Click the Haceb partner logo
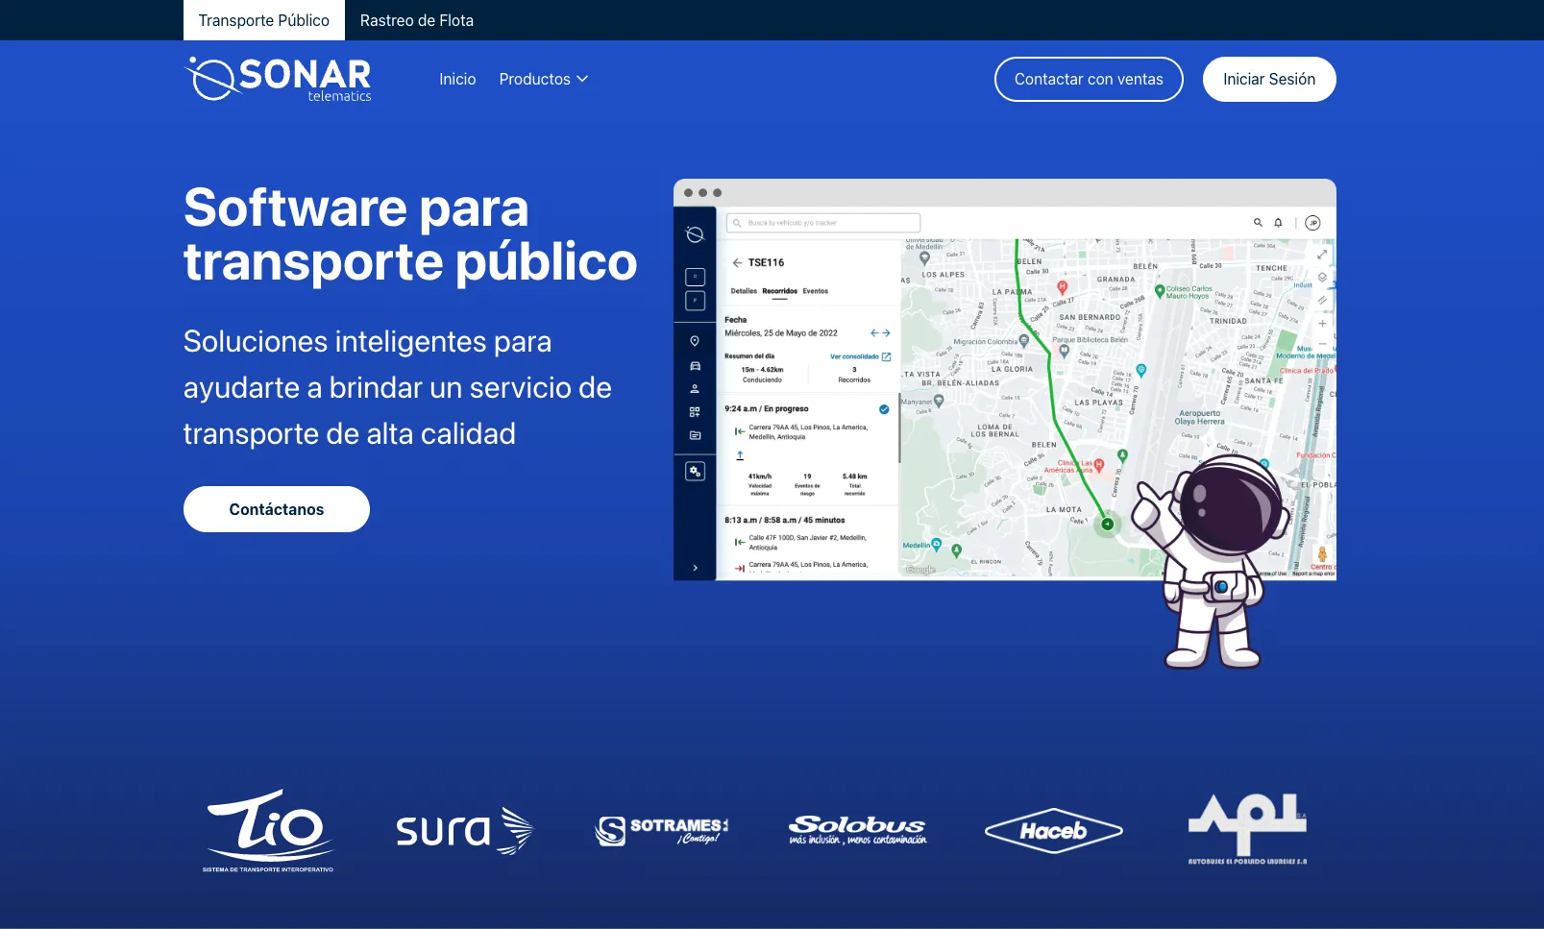The image size is (1544, 929). [1054, 831]
